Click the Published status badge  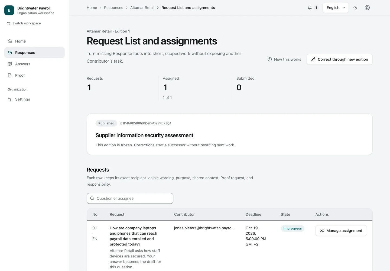pyautogui.click(x=106, y=123)
